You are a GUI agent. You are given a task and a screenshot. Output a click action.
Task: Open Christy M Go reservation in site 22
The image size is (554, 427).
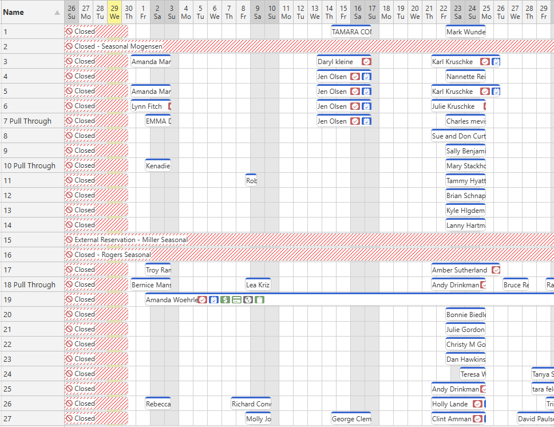[x=466, y=344]
